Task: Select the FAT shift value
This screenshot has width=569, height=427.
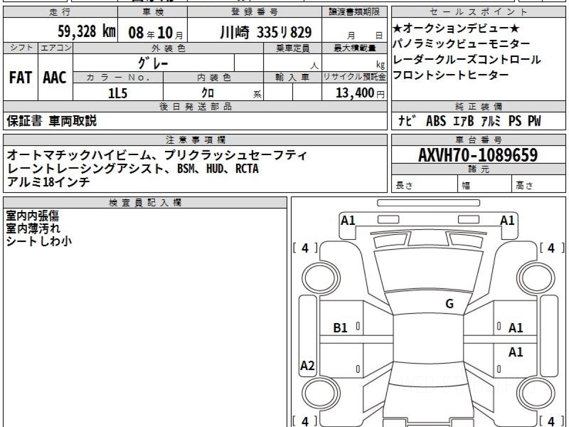Action: pos(20,77)
